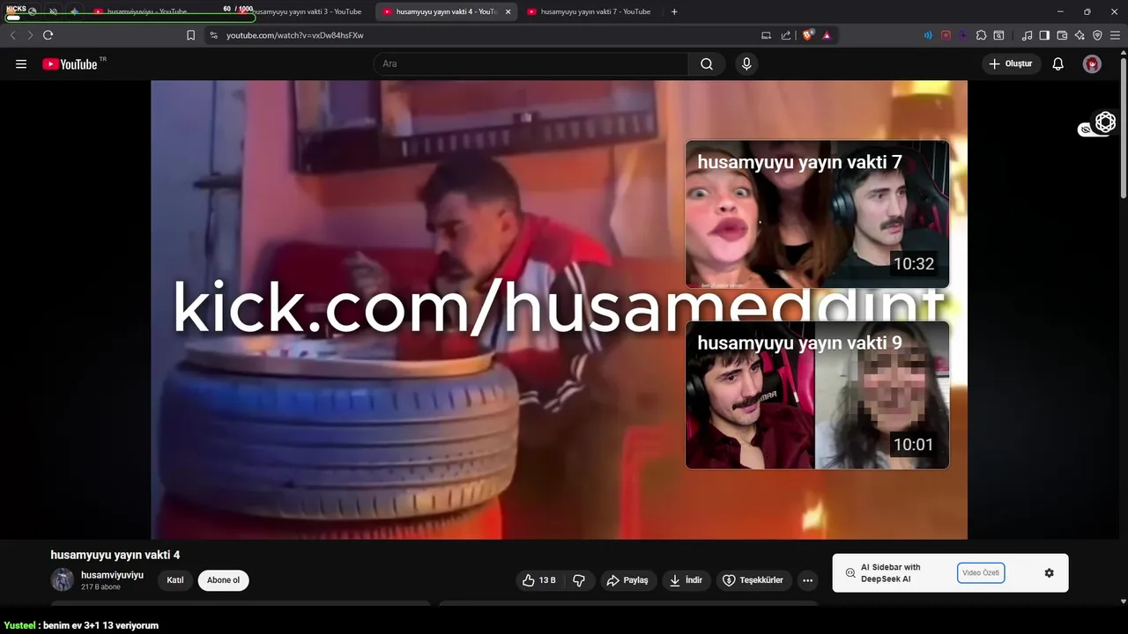Click the search-window extension icon
This screenshot has height=634, width=1128.
[x=998, y=35]
